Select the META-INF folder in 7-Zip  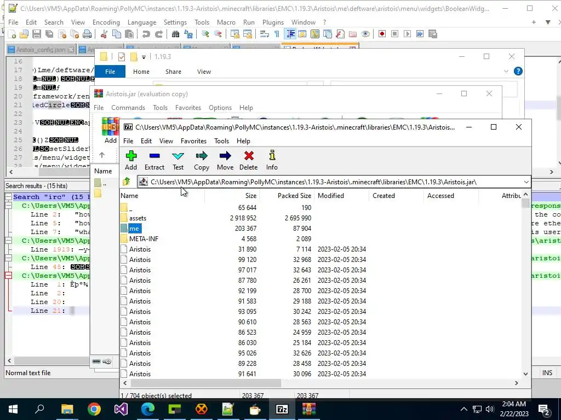pos(144,238)
